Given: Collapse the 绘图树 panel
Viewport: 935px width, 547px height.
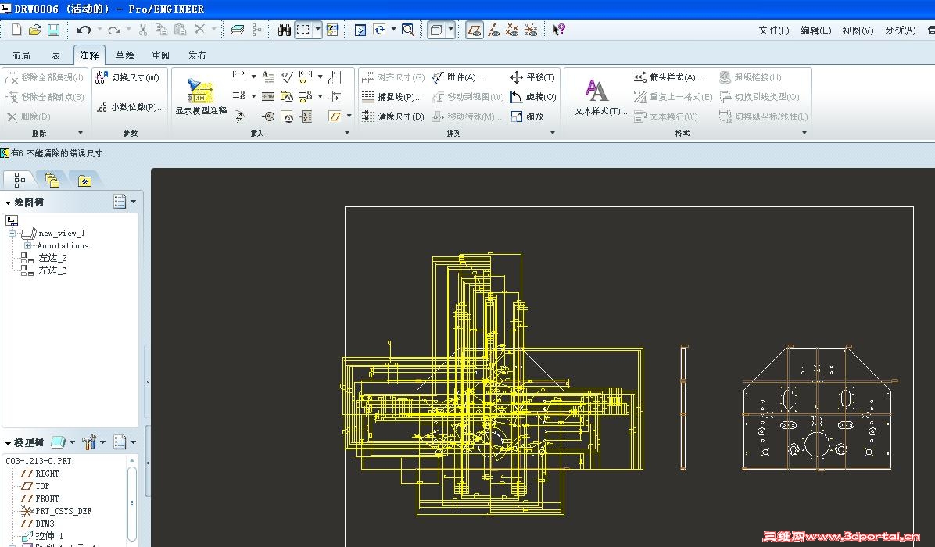Looking at the screenshot, I should (8, 202).
